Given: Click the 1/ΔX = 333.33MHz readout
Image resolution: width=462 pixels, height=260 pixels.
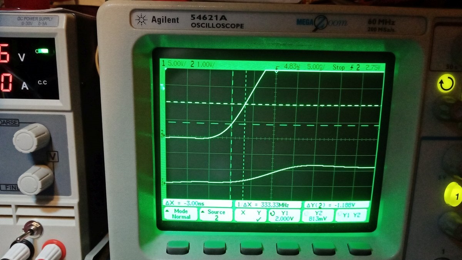Looking at the screenshot, I should tap(268, 204).
